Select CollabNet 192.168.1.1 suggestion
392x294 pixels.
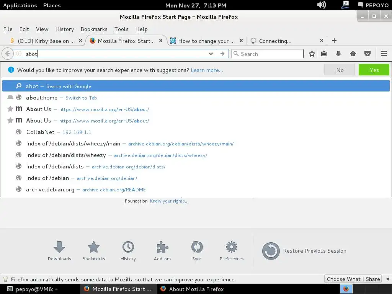tap(196, 132)
